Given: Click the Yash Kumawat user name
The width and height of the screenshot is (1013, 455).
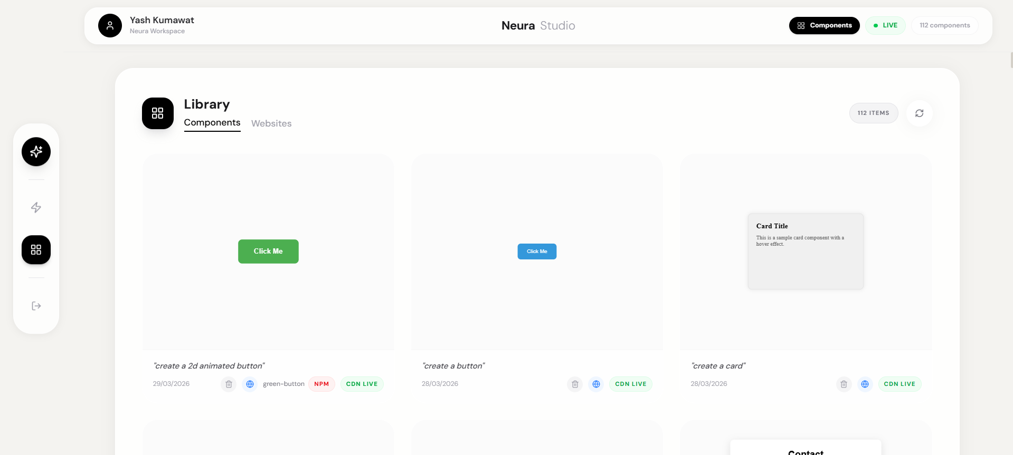Looking at the screenshot, I should pos(162,20).
